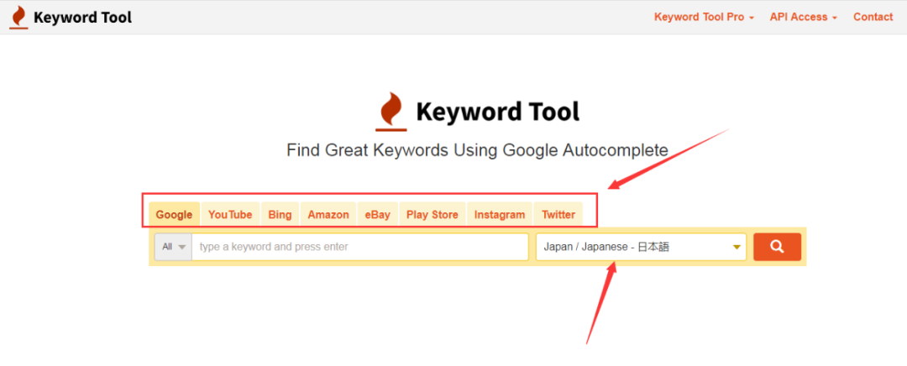Click the Keyword Tool header brand text
Screen dimensions: 907x366
82,18
